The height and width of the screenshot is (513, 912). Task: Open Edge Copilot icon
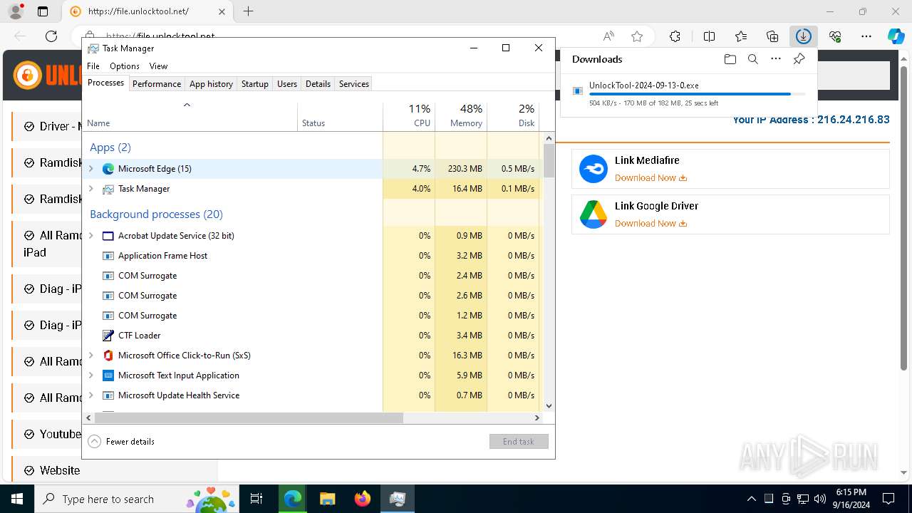coord(896,36)
